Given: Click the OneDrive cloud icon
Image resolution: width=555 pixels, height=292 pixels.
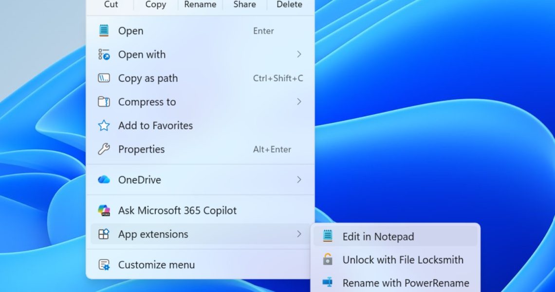Looking at the screenshot, I should coord(104,180).
